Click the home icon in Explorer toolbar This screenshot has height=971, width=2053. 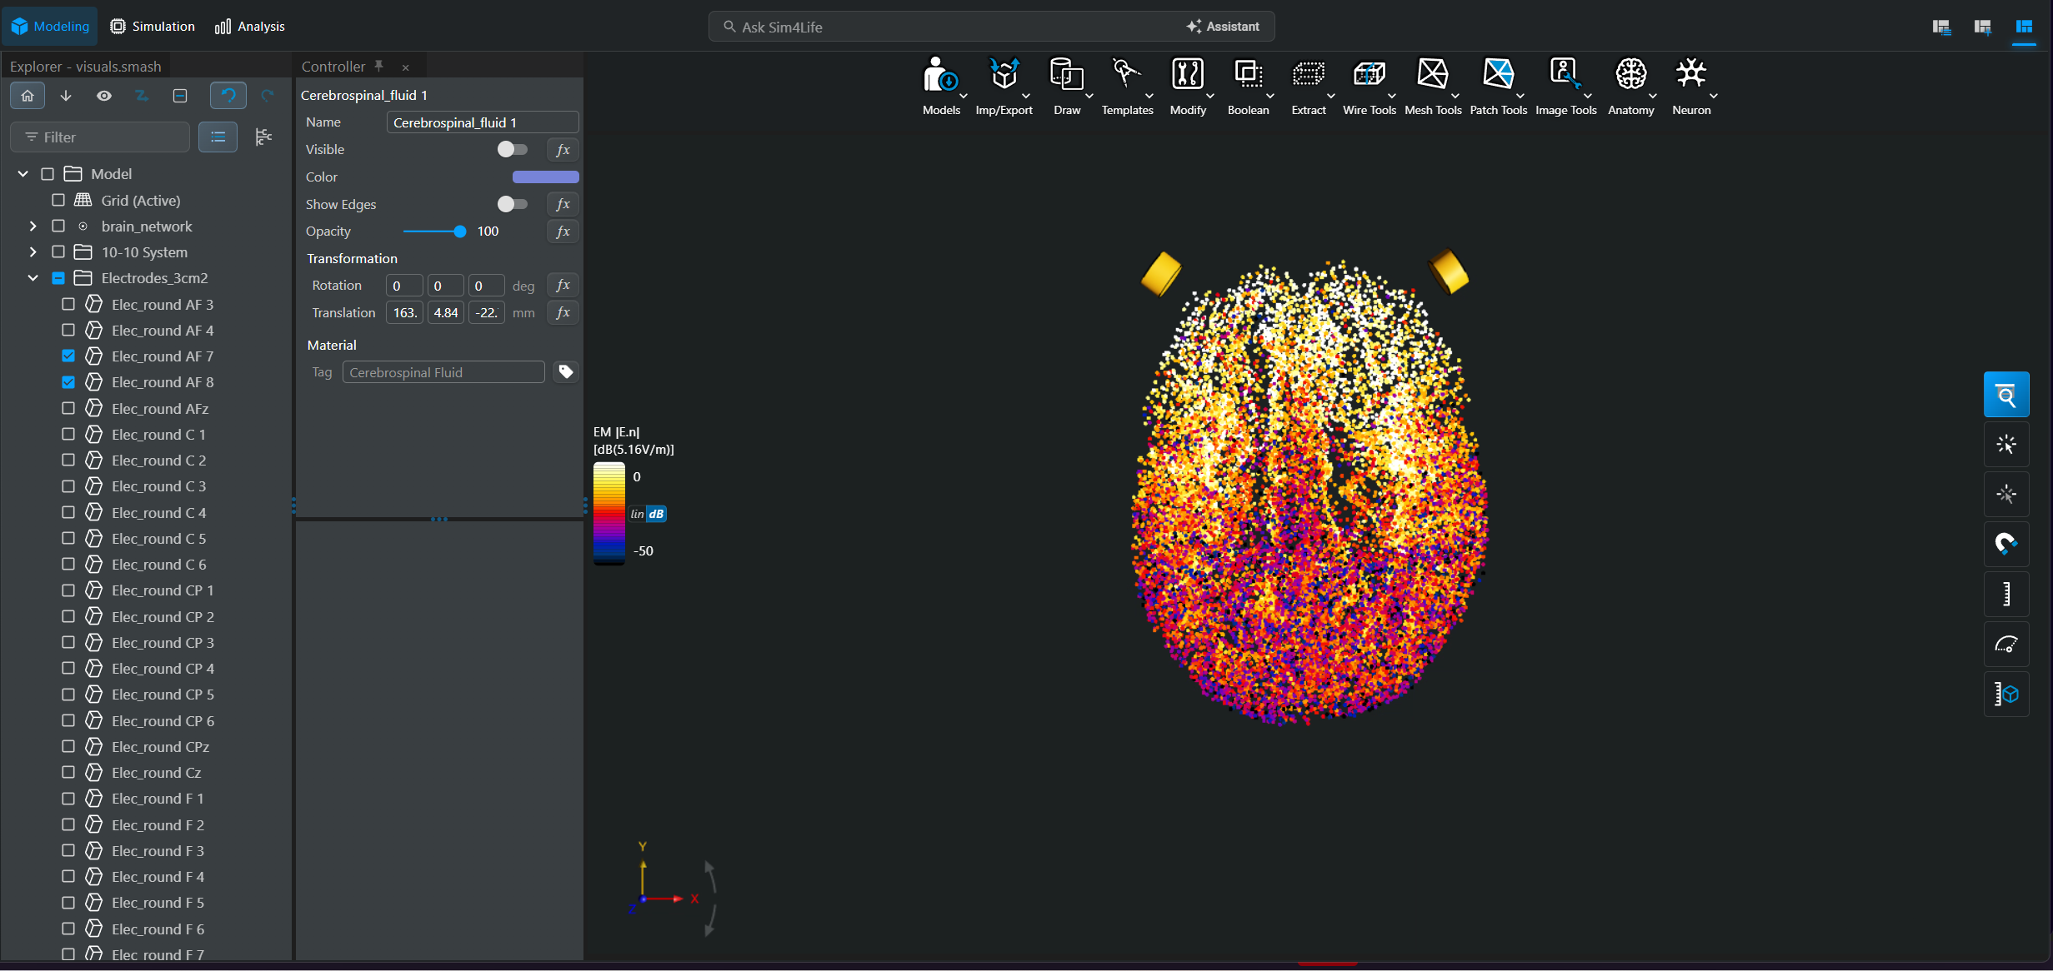click(x=28, y=96)
